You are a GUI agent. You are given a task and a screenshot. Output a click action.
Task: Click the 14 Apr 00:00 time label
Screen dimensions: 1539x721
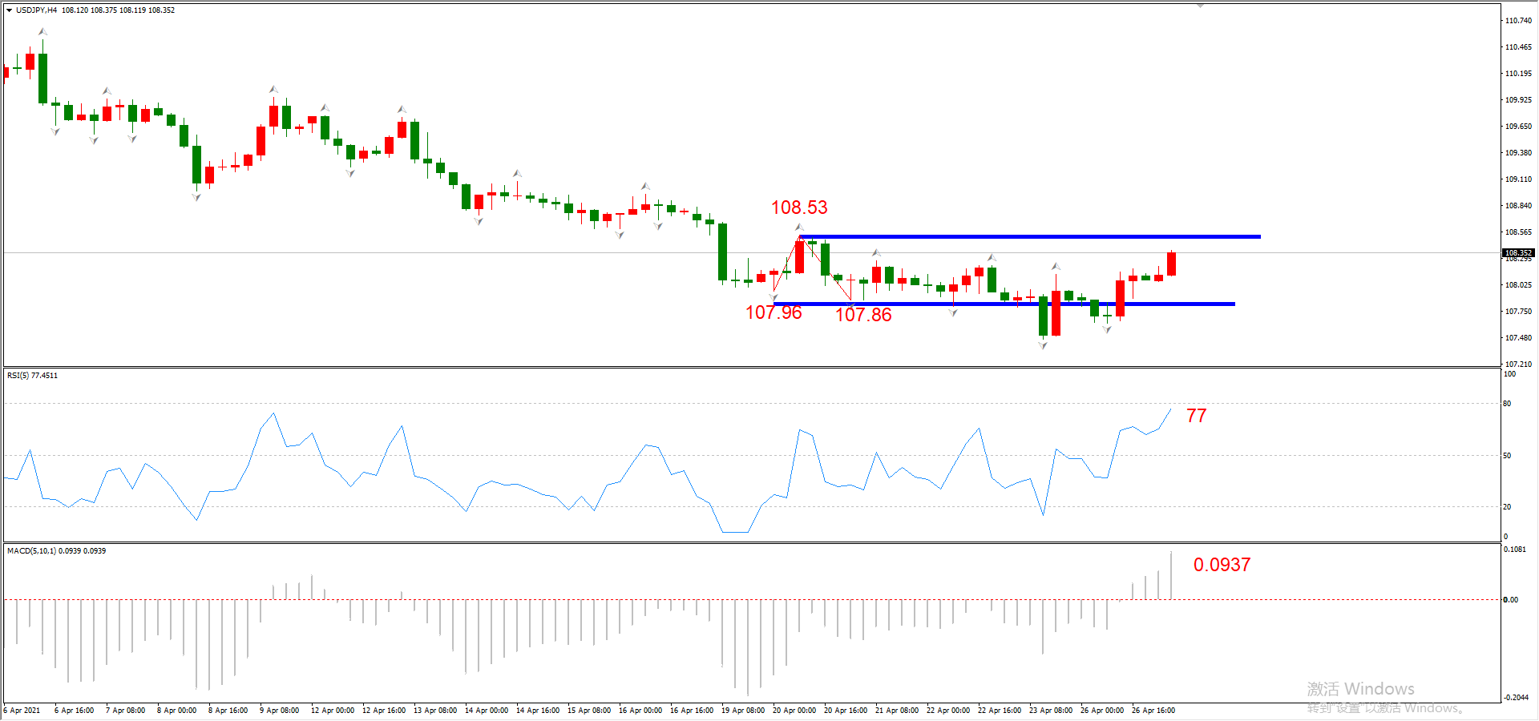[x=487, y=711]
